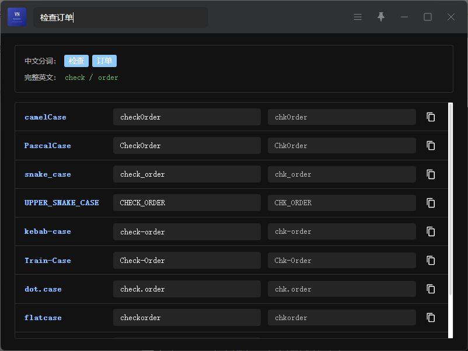
Task: Pin the window with the pin icon
Action: click(x=381, y=17)
